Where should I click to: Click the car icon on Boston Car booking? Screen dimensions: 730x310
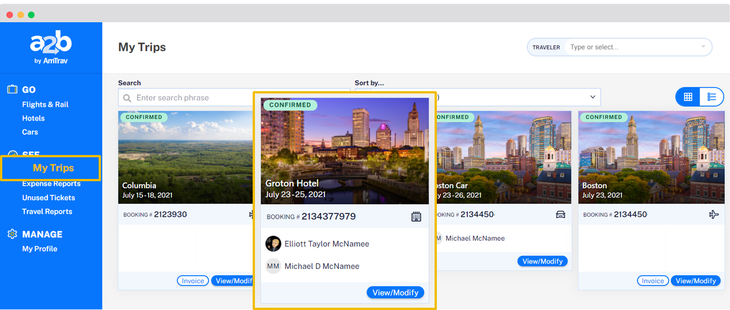[560, 215]
